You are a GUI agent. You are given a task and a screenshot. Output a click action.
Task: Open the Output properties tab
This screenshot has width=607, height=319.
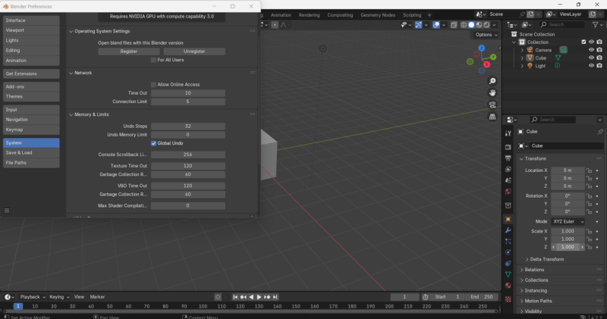[508, 158]
